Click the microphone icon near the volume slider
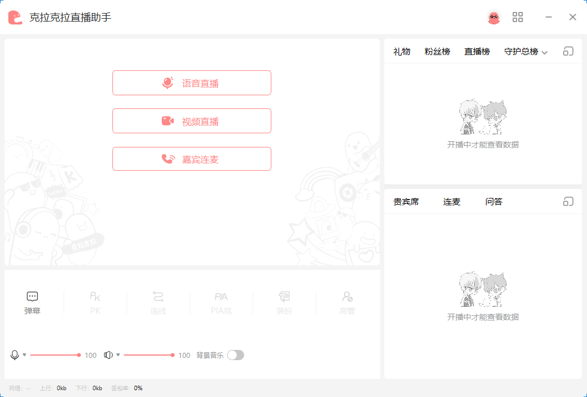Screen dimensions: 587x397 click(15, 354)
